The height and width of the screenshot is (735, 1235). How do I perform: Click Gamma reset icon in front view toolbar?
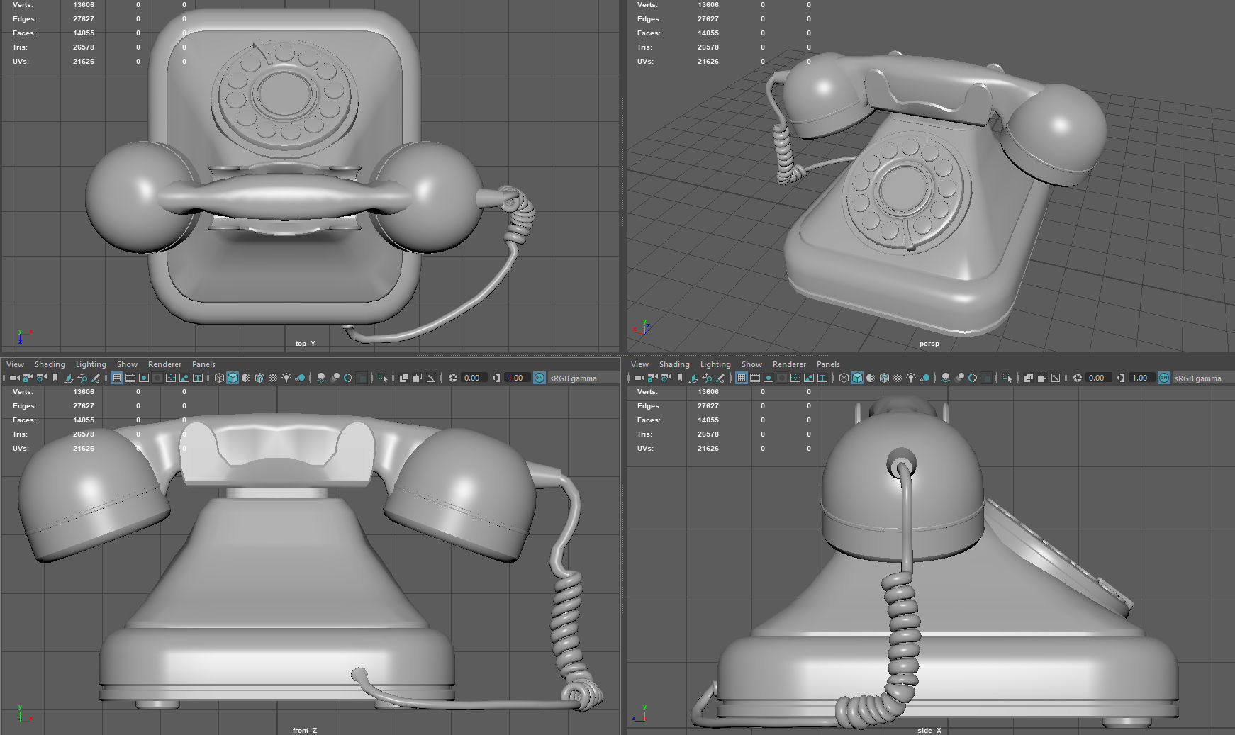click(x=496, y=378)
